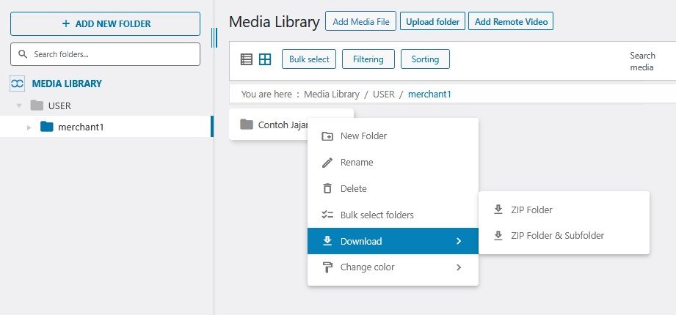Screen dimensions: 676x315
Task: Switch to list view icon
Action: (247, 59)
